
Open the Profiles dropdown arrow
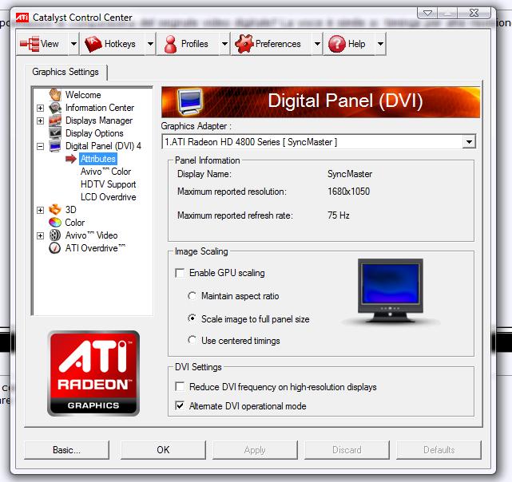224,44
